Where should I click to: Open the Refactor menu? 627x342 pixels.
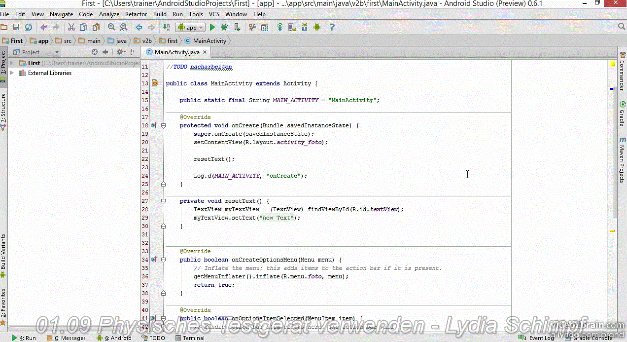[136, 14]
